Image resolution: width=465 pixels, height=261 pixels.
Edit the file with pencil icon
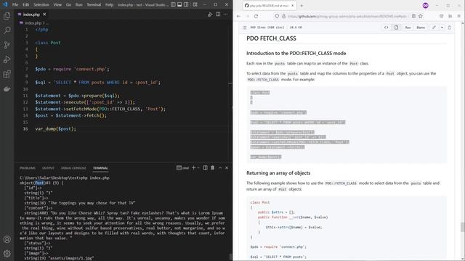click(434, 28)
